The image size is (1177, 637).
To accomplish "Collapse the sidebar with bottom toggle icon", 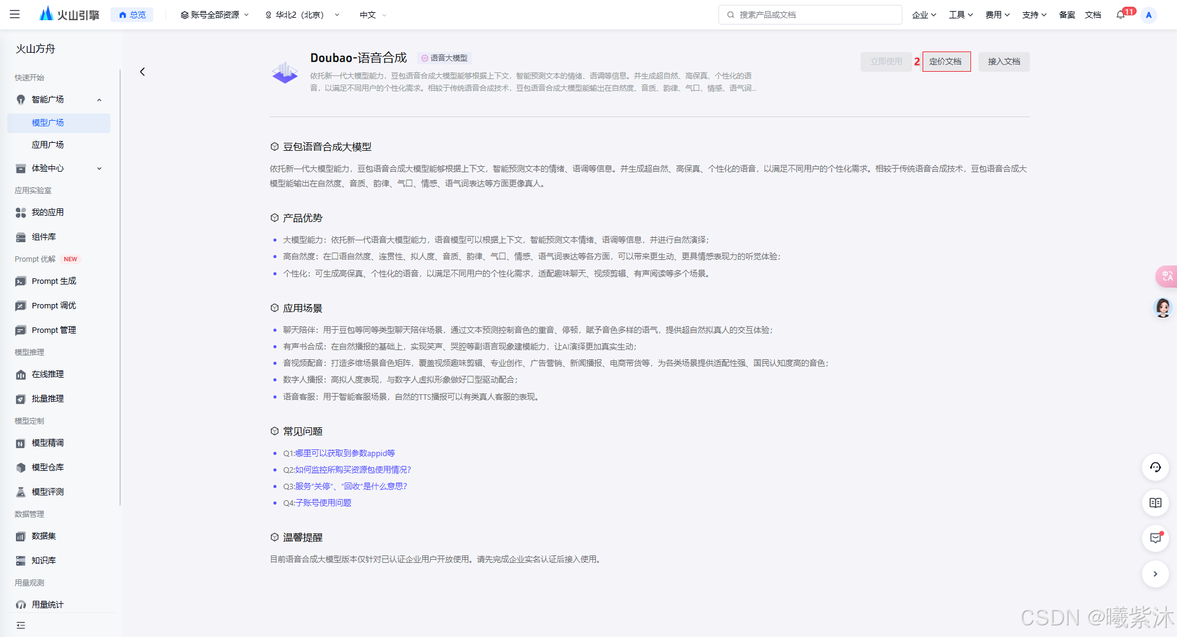I will tap(21, 625).
